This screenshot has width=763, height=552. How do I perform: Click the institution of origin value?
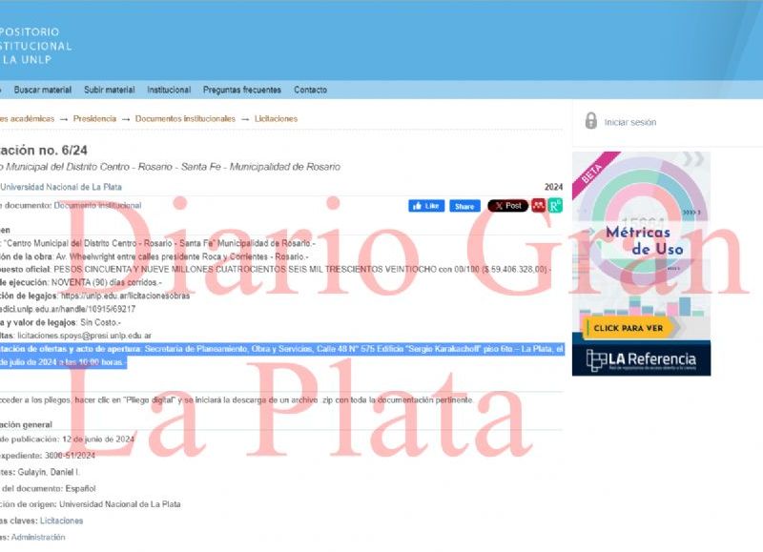pos(120,504)
